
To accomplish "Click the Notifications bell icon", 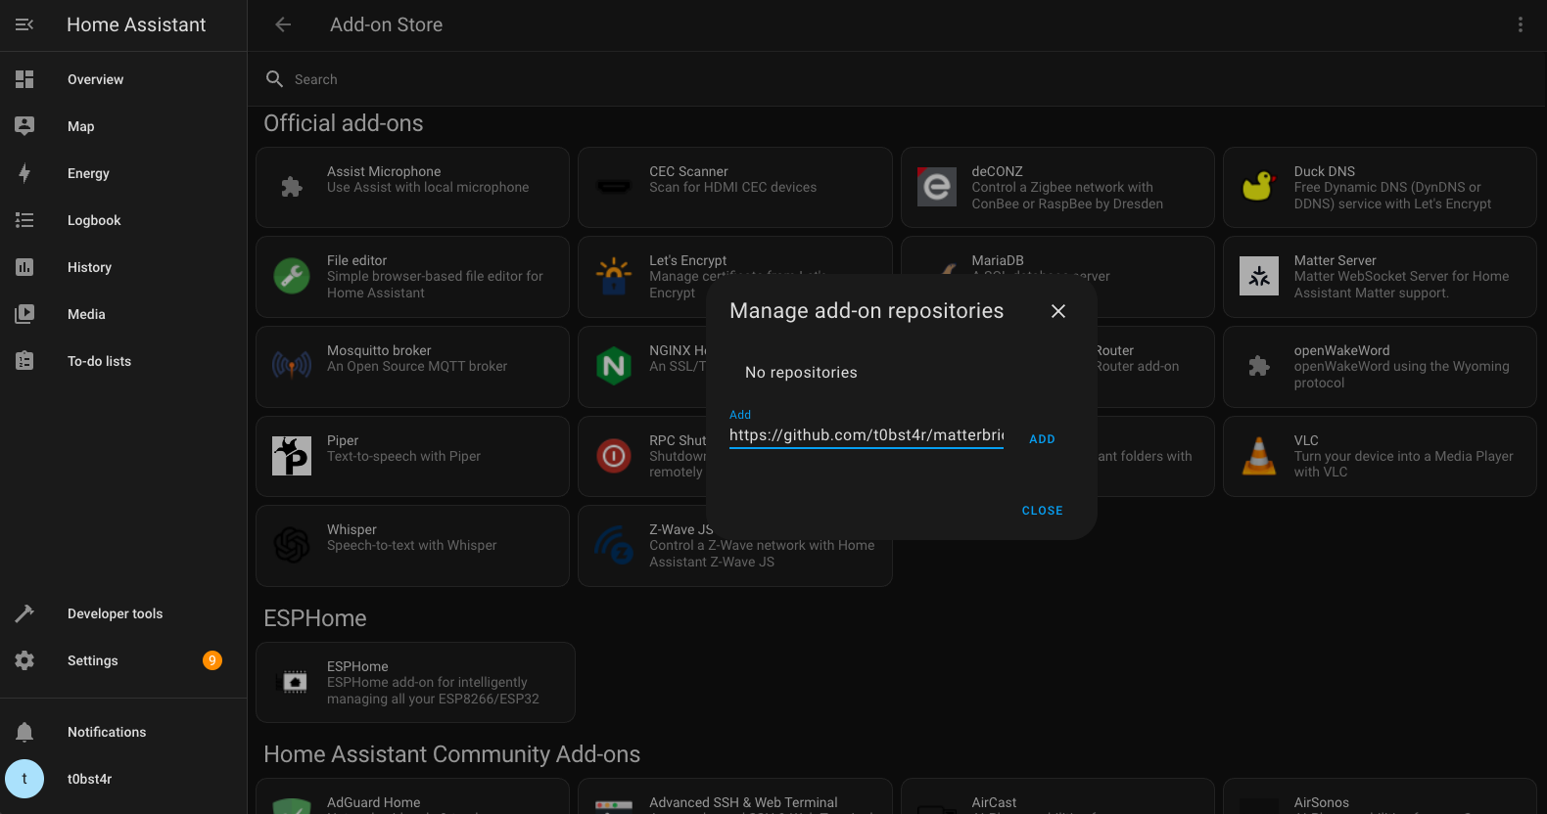I will [24, 732].
